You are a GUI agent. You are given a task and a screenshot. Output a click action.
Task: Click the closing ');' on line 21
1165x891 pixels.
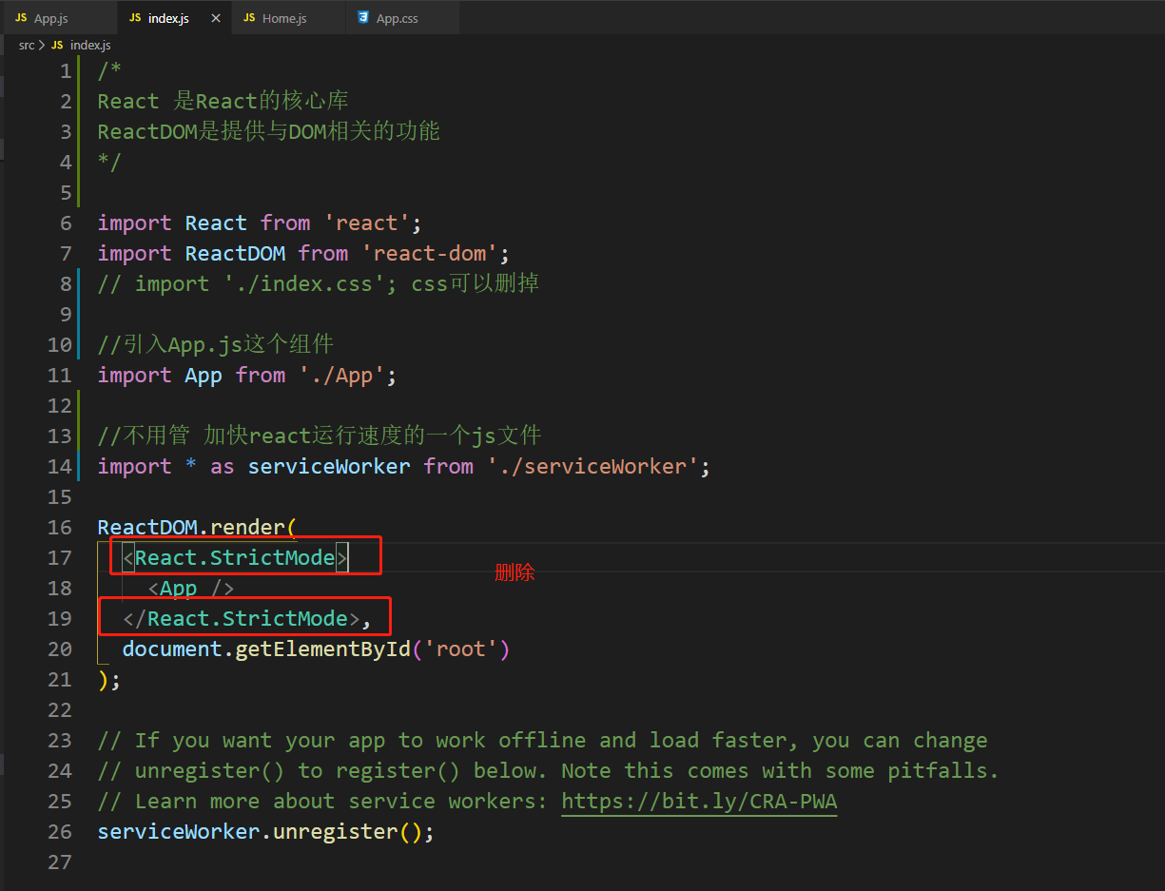pyautogui.click(x=109, y=680)
